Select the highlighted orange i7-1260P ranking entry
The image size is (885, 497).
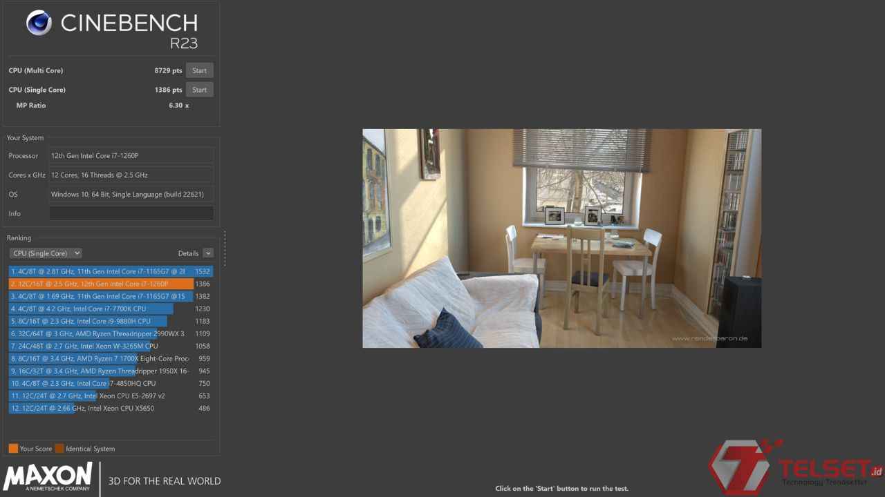[101, 284]
